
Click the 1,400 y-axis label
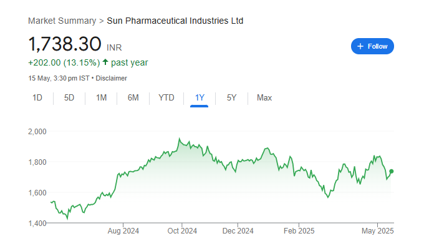point(37,224)
